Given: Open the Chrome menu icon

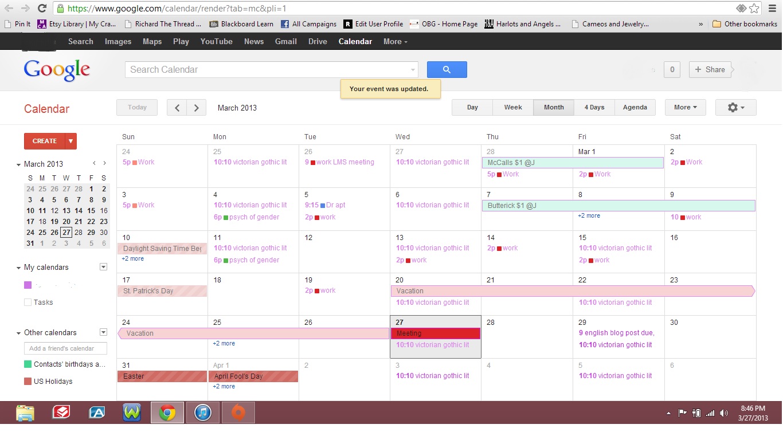Looking at the screenshot, I should [x=772, y=8].
